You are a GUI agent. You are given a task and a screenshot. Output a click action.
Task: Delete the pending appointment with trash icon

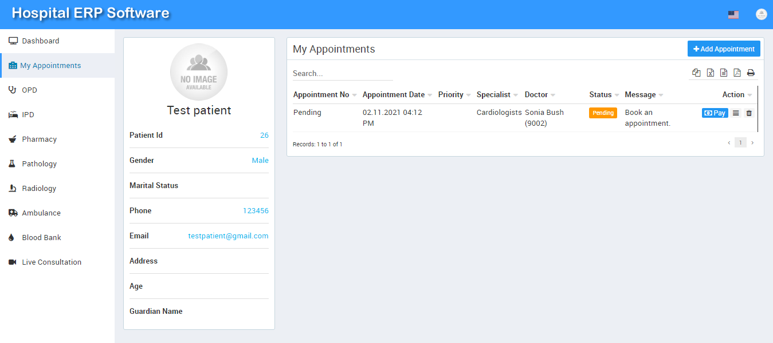(748, 113)
